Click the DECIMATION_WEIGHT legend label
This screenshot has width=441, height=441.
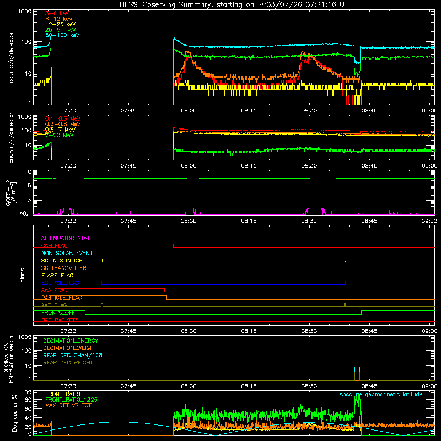pos(70,348)
